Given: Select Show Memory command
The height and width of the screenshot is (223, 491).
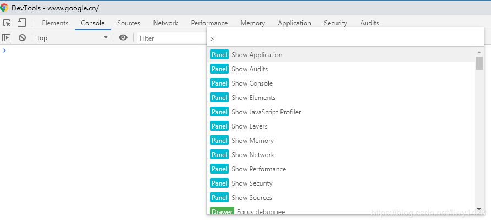Looking at the screenshot, I should click(x=341, y=141).
